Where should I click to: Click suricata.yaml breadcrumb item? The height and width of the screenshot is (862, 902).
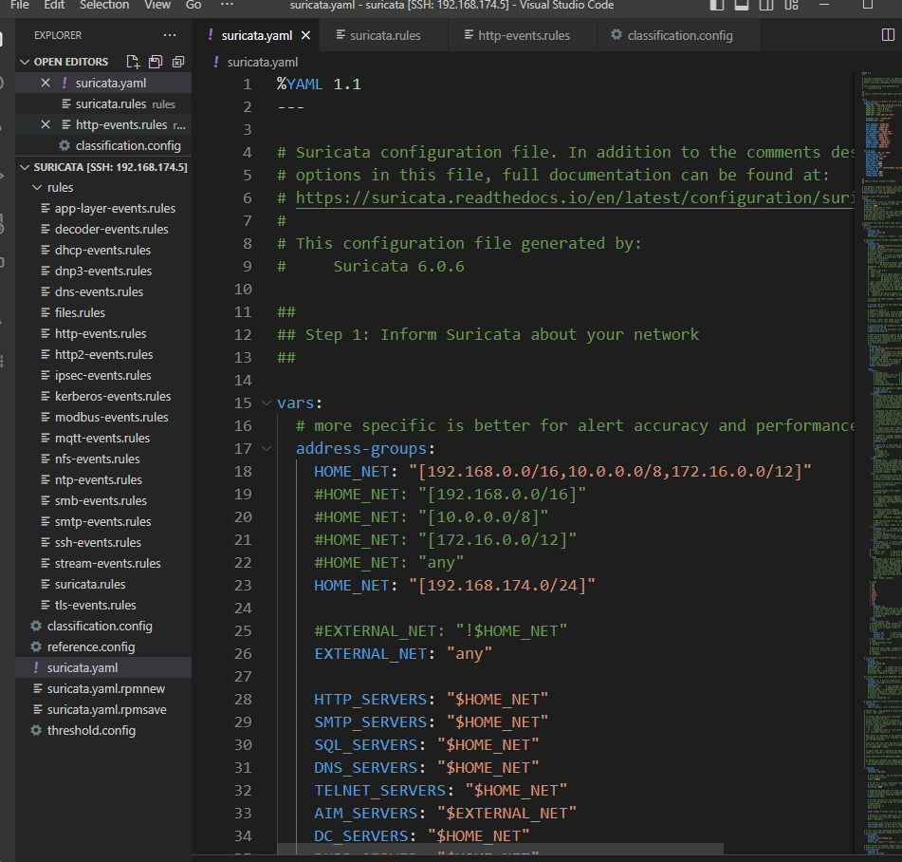point(263,63)
